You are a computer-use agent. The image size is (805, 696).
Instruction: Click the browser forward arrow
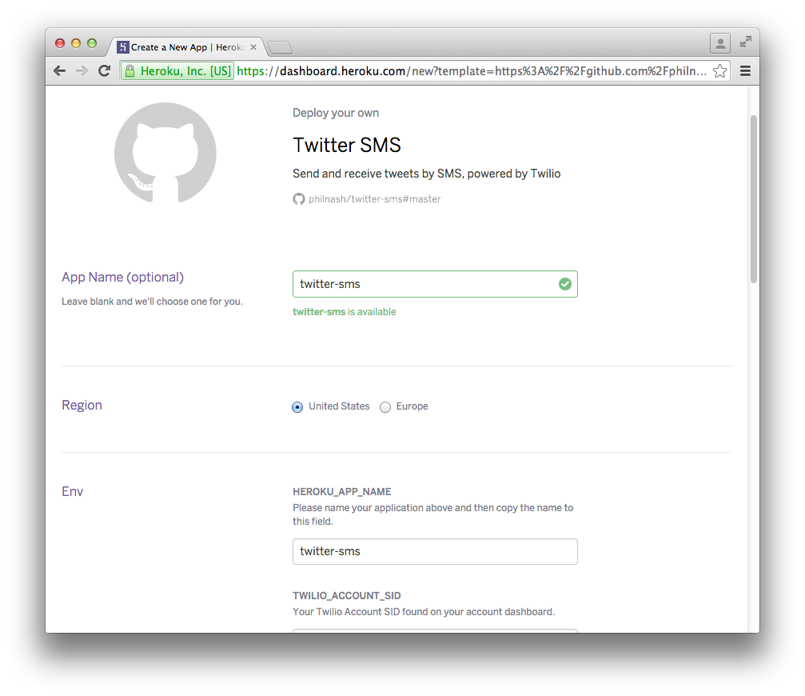click(82, 71)
